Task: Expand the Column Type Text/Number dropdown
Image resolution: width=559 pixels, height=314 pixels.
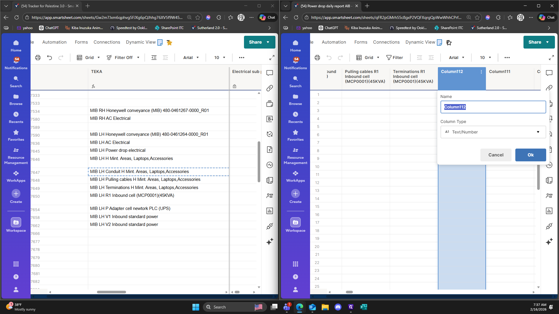Action: click(x=493, y=132)
